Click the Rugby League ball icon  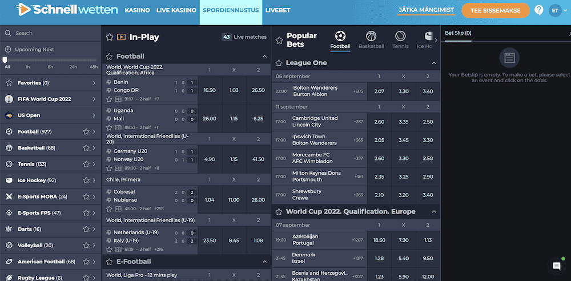click(9, 278)
